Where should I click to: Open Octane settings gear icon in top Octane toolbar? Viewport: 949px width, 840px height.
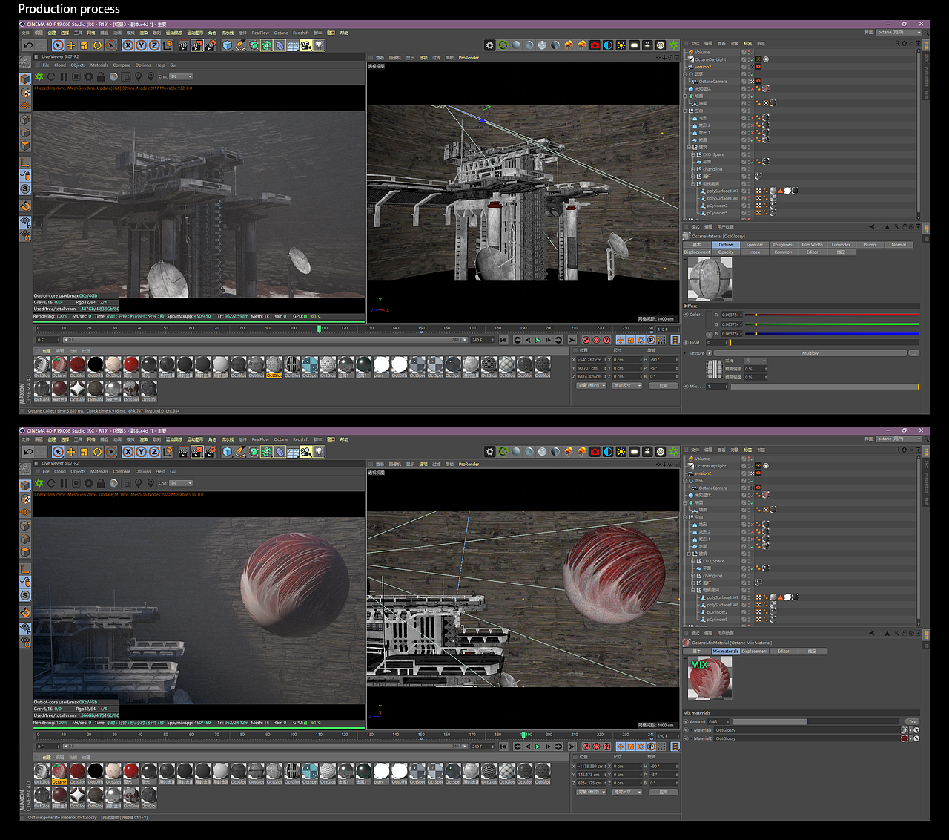[x=490, y=45]
